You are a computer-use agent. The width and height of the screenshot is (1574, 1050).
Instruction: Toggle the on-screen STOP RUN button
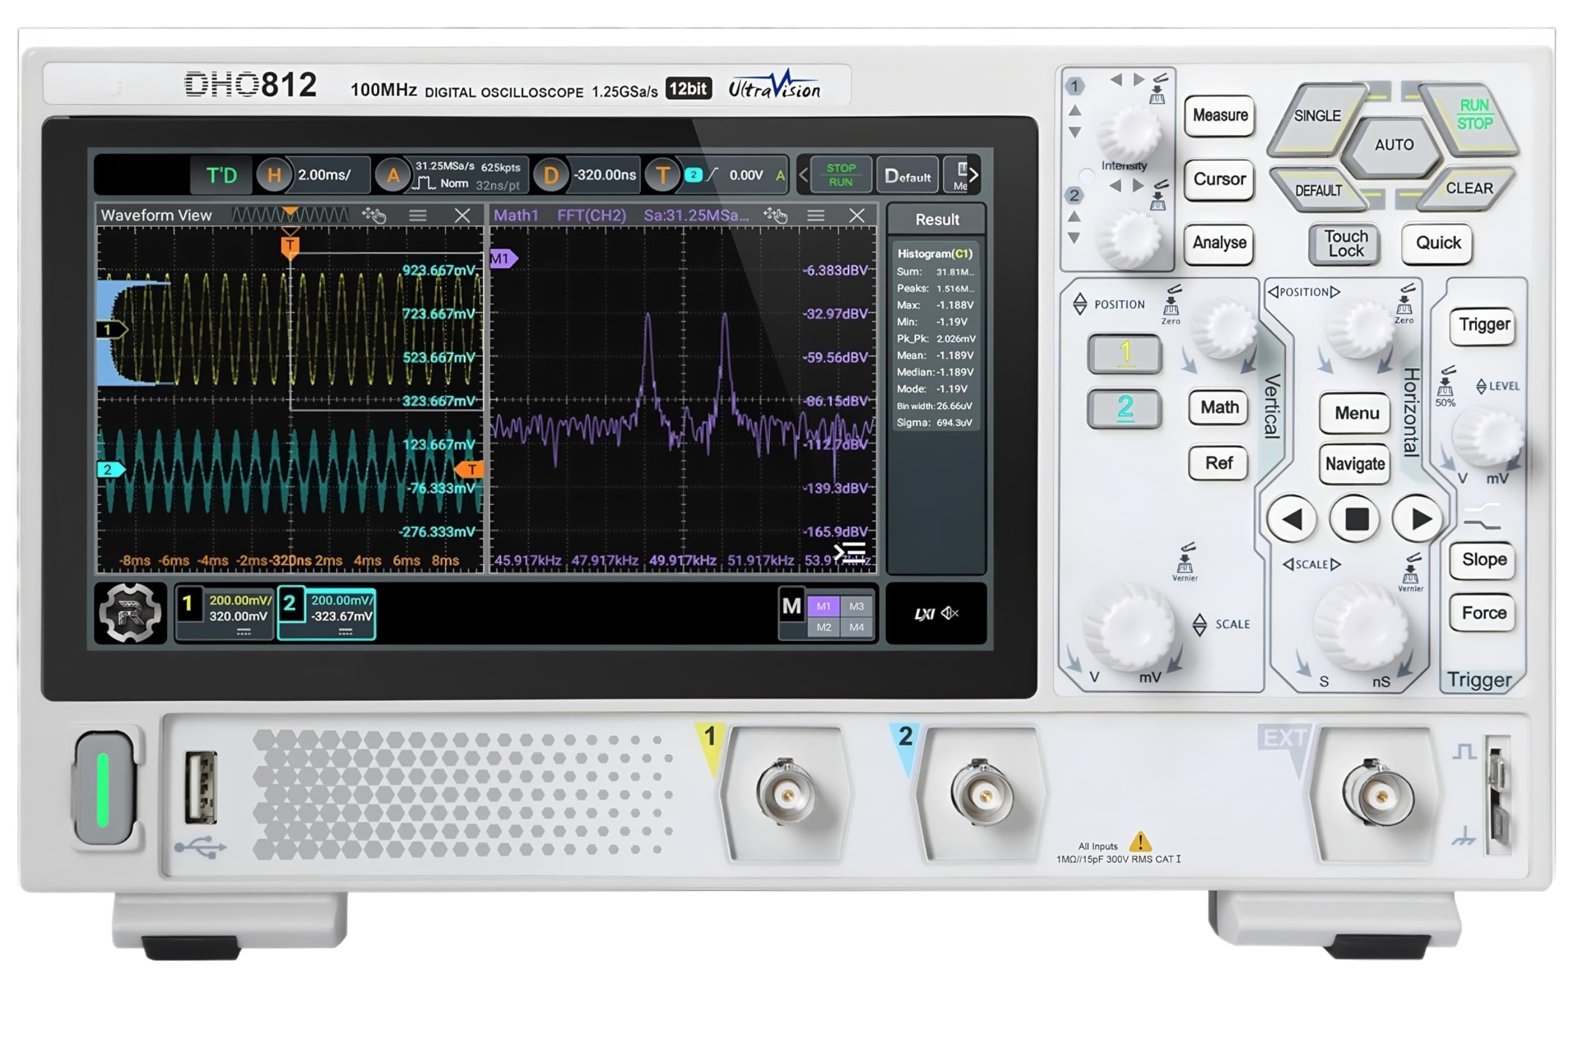pyautogui.click(x=841, y=175)
